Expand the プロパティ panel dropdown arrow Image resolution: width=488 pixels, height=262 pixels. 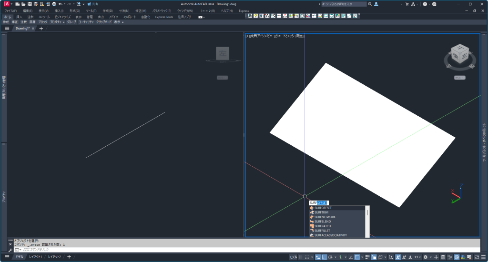click(x=63, y=22)
